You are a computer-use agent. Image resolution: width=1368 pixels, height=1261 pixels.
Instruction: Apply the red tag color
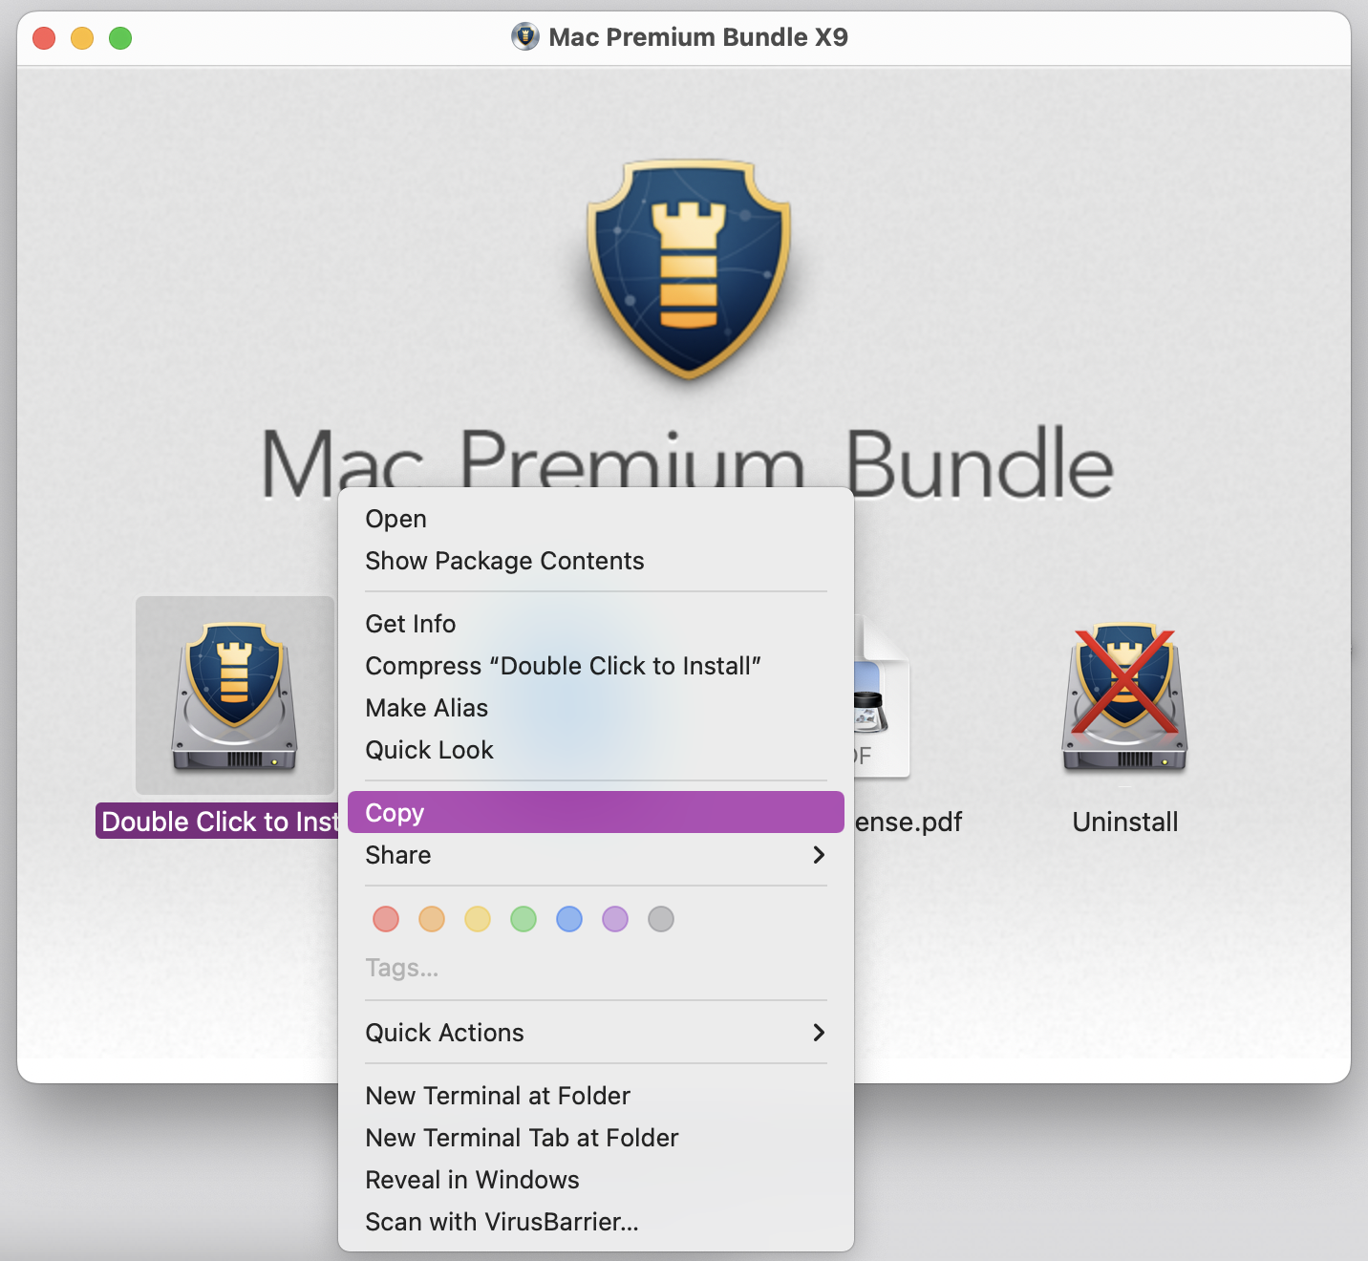click(386, 919)
